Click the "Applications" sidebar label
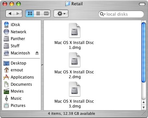The image size is (148, 118). tap(22, 77)
